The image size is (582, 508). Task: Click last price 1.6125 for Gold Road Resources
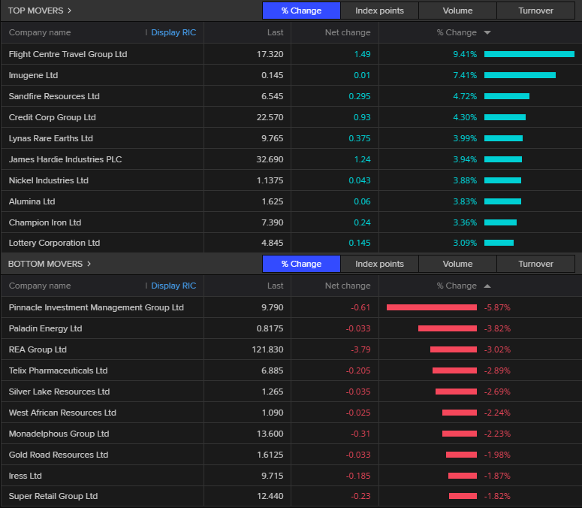270,455
